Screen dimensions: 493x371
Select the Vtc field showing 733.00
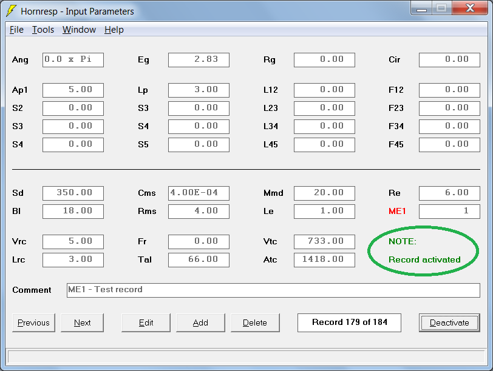324,242
